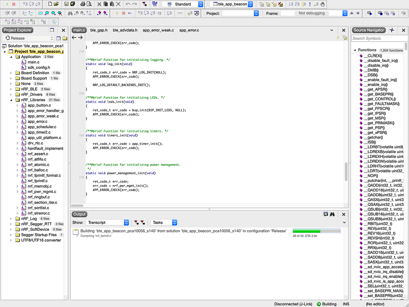Click the Open folder toolbar icon

tap(57, 4)
